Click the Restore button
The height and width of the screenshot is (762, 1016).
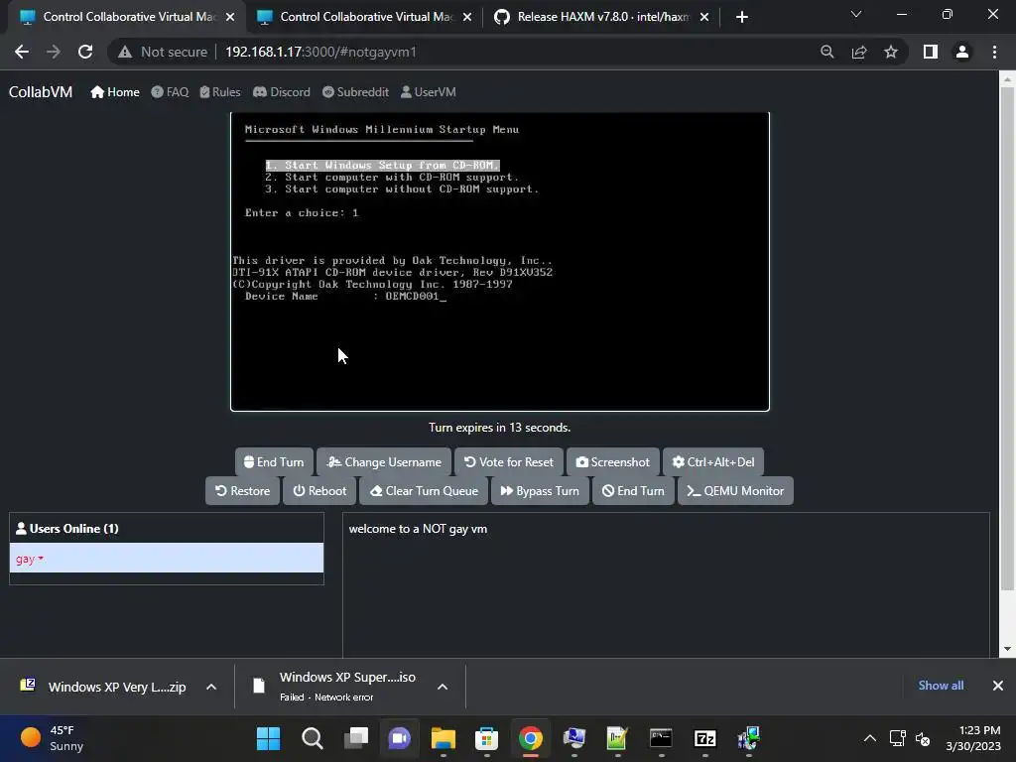click(242, 490)
